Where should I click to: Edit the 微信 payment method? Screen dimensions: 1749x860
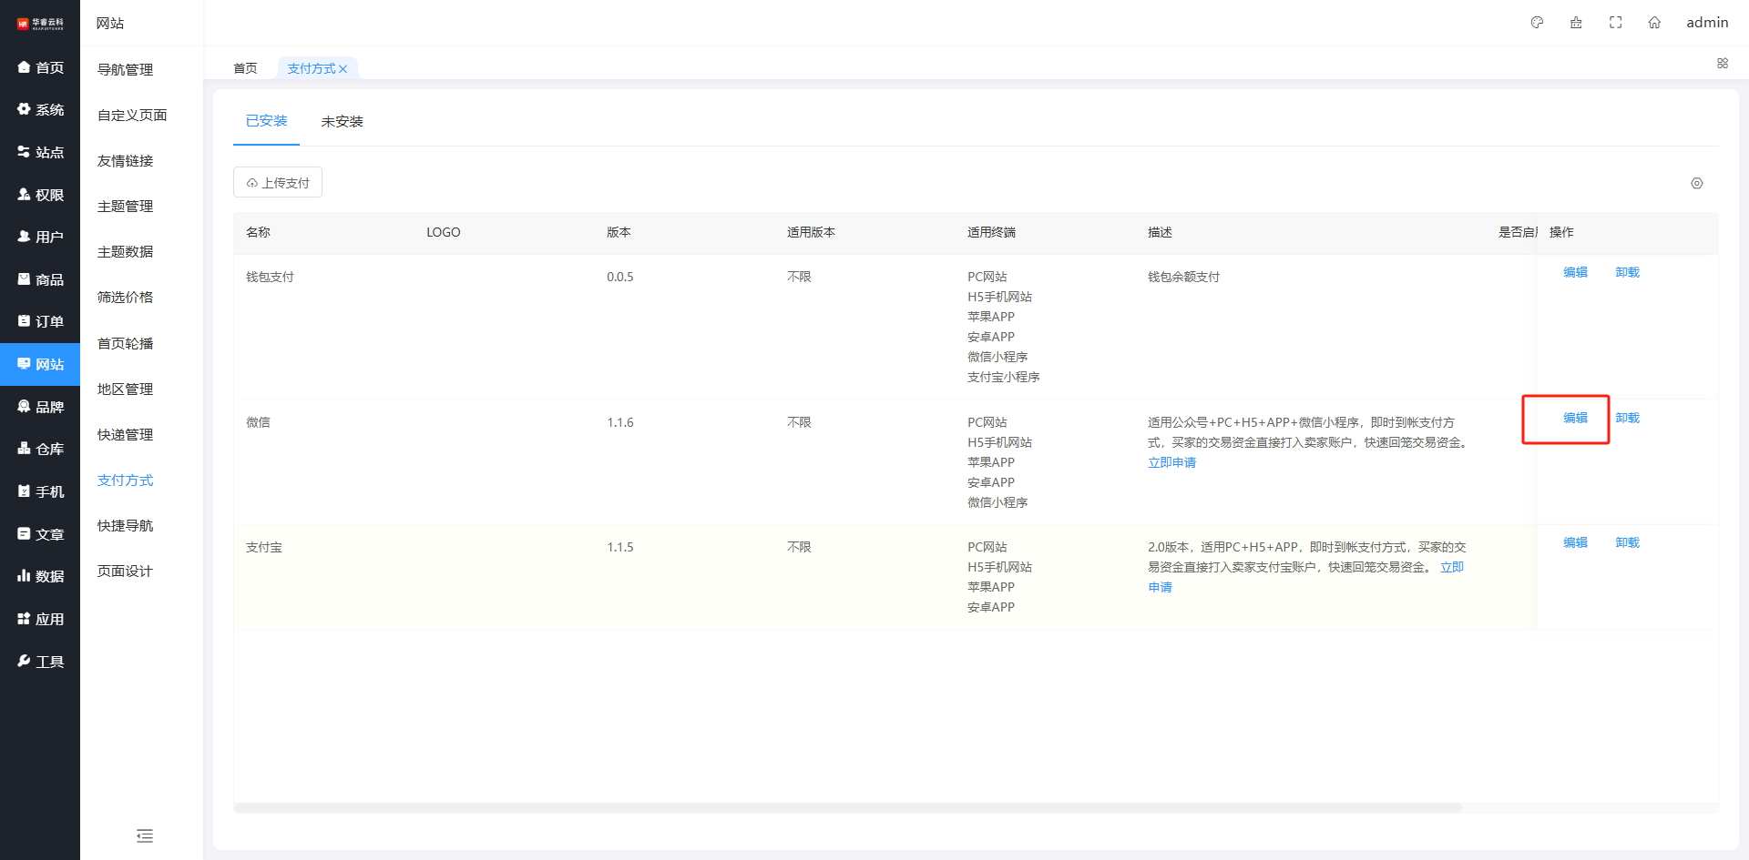click(1575, 418)
